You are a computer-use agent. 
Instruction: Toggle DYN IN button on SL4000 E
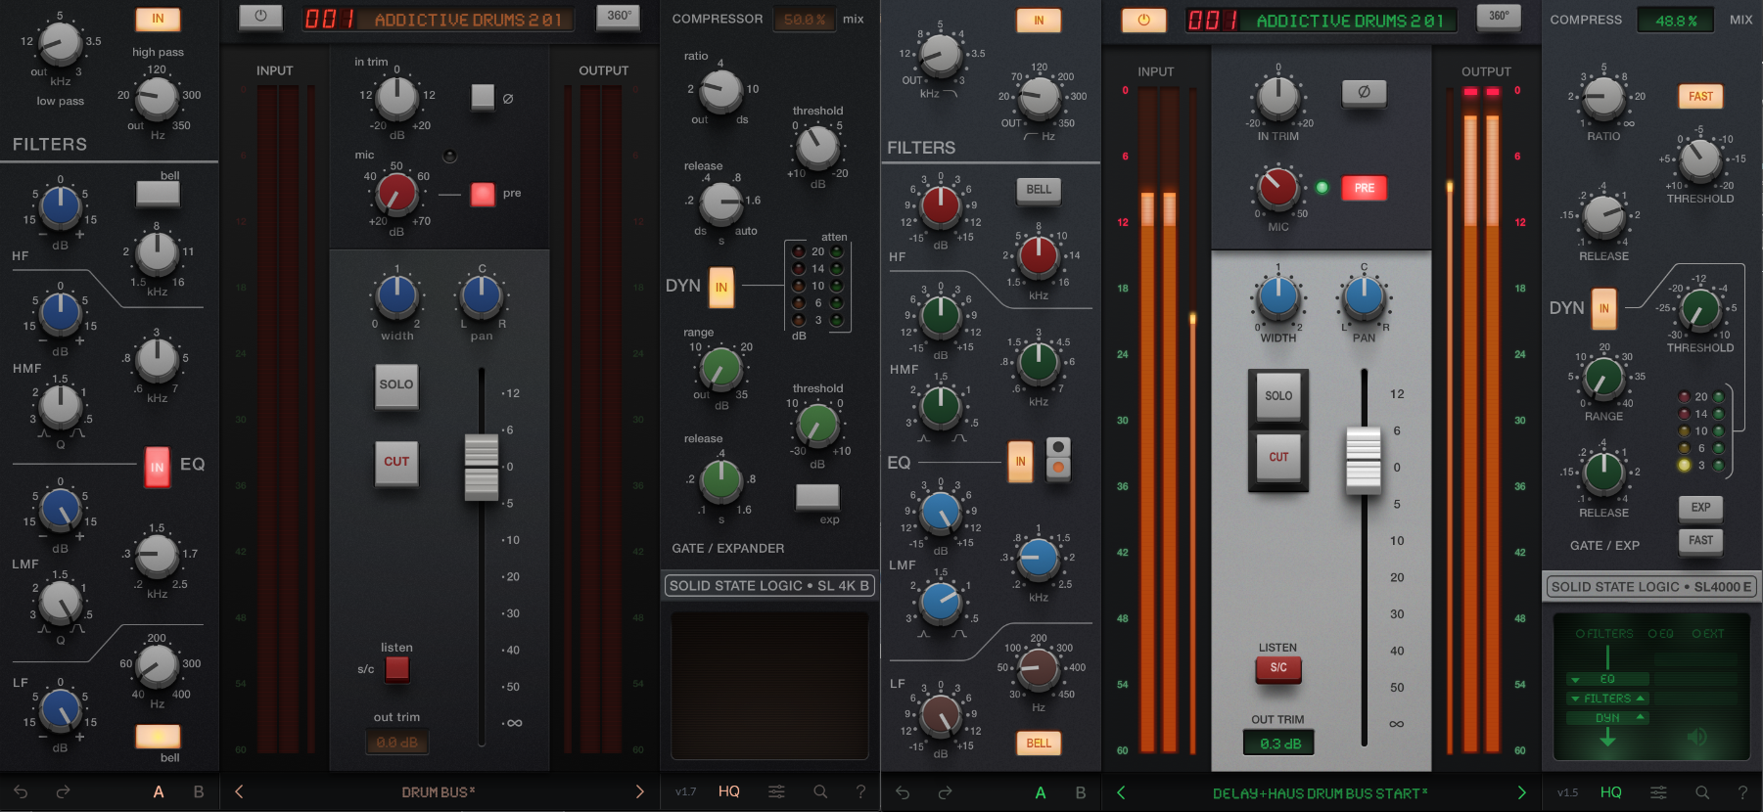1603,308
